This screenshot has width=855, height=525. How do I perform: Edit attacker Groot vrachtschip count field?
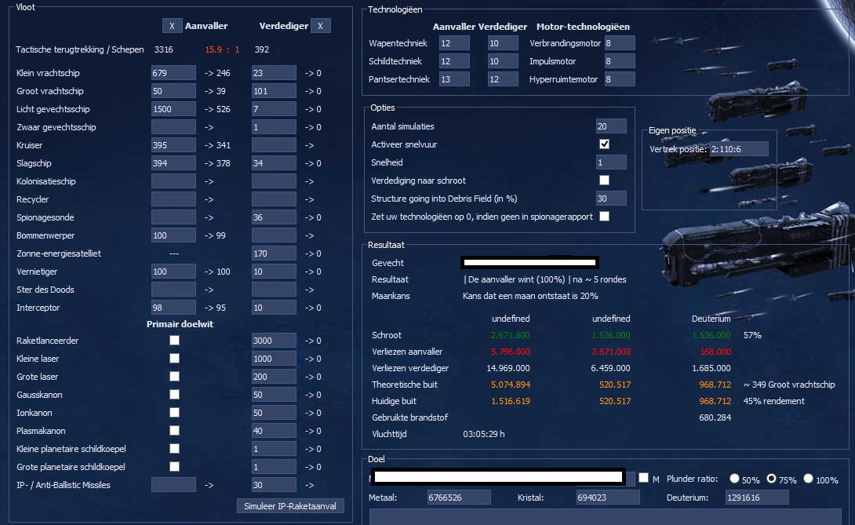point(173,90)
